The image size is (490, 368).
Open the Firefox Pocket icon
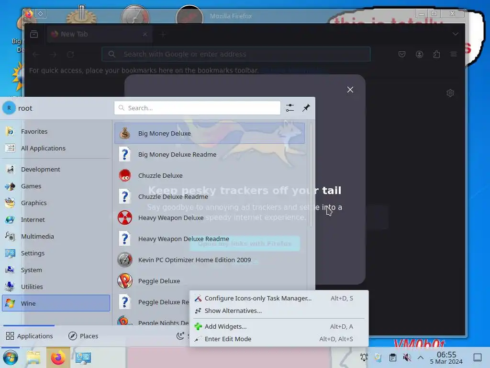[402, 54]
